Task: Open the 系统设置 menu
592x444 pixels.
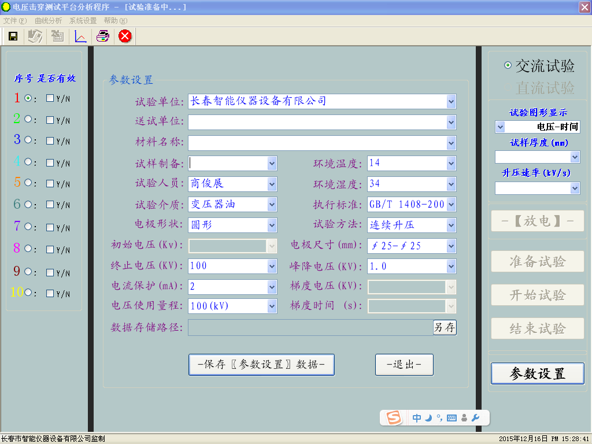Action: [x=83, y=20]
